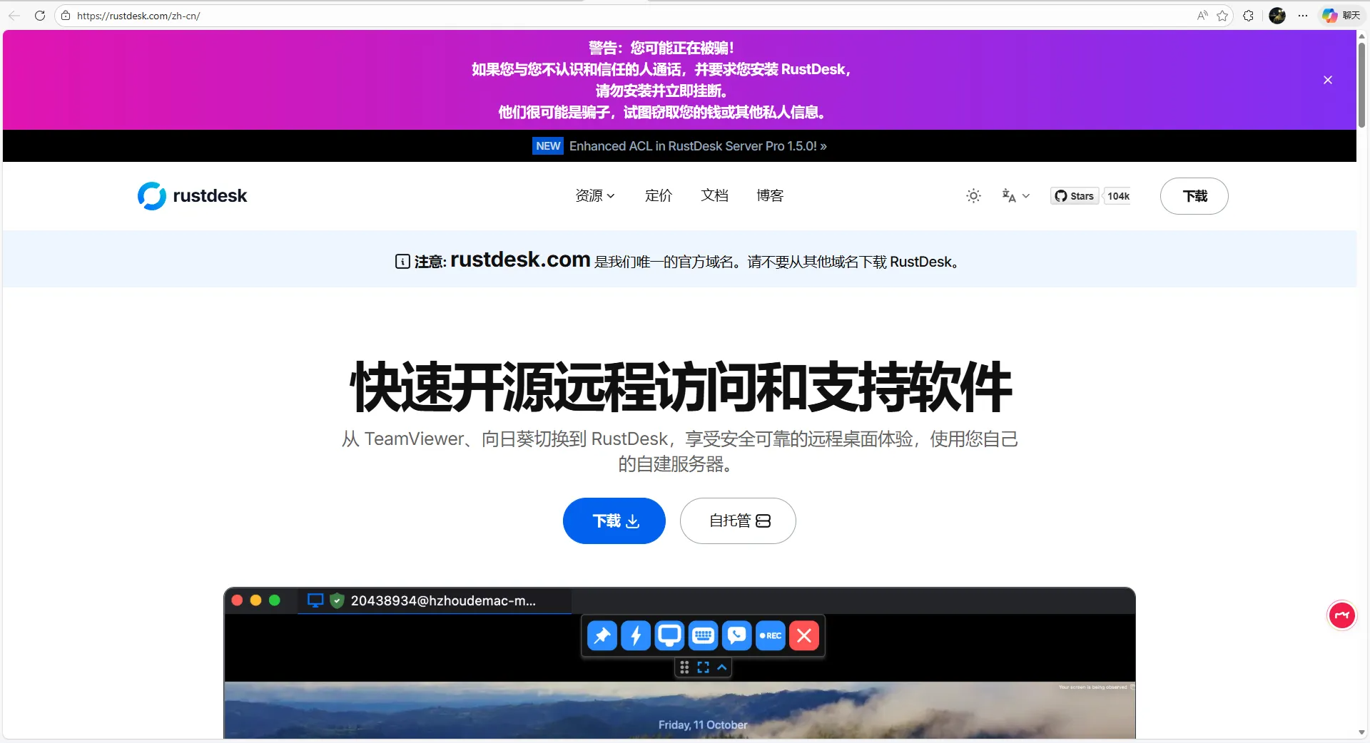Click the Copilot icon in the browser toolbar
1370x743 pixels.
click(x=1329, y=15)
